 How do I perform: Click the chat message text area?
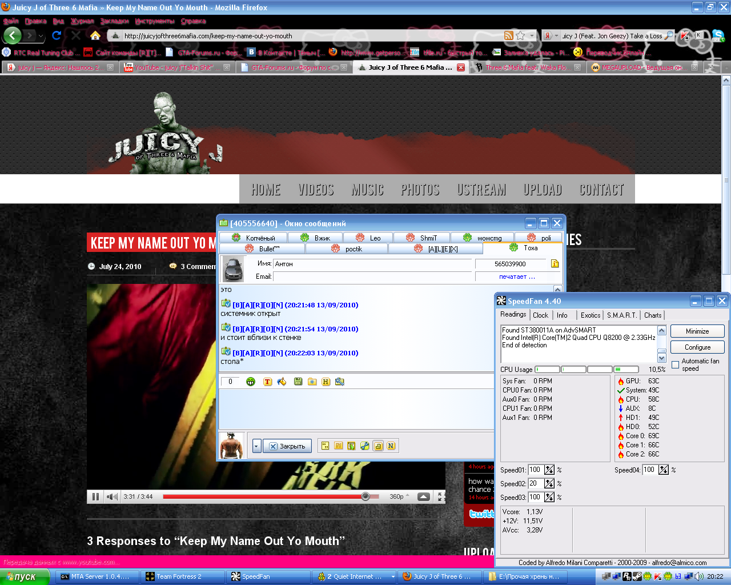point(357,408)
